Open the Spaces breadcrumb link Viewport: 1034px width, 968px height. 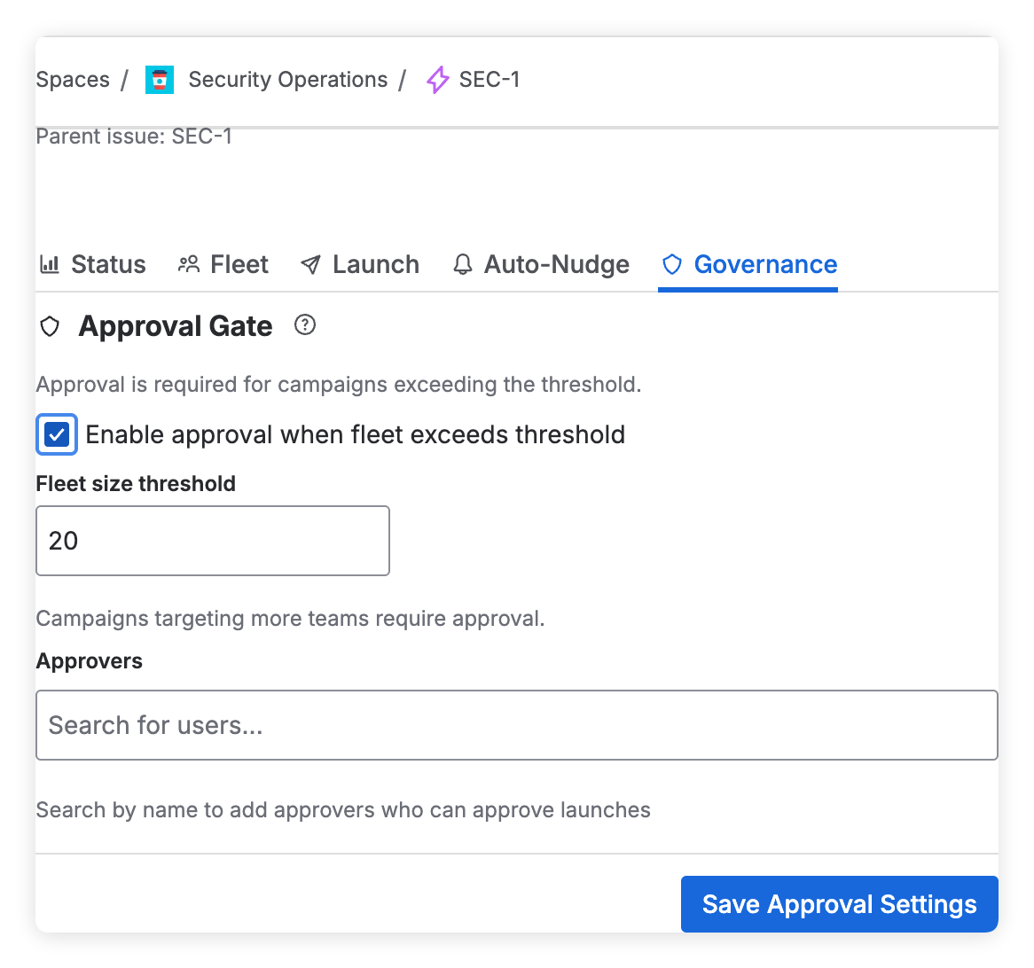[x=73, y=79]
